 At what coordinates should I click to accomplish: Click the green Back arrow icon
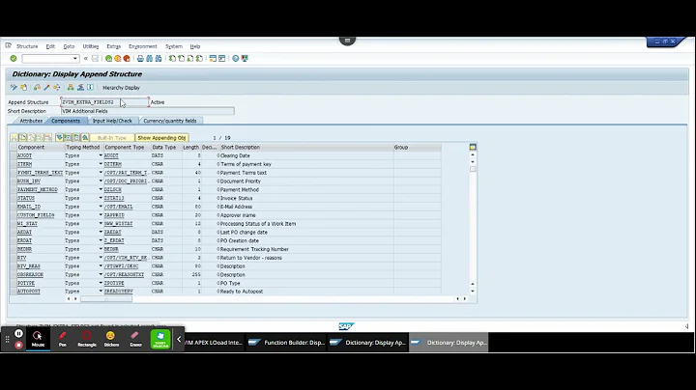tap(108, 59)
